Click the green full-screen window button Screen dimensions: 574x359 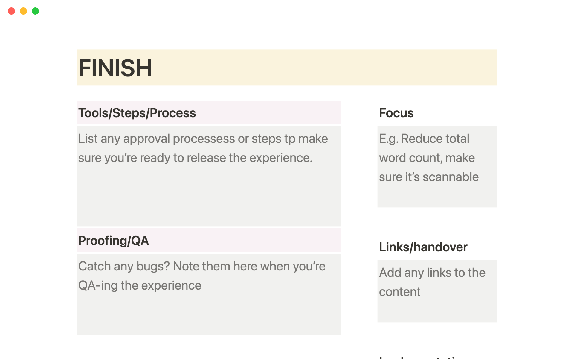(x=35, y=11)
